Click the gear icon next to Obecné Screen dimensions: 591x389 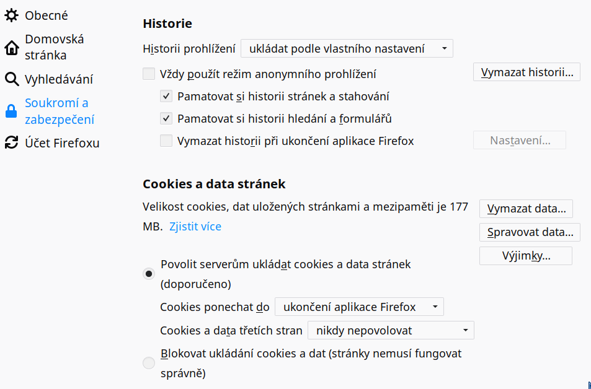point(11,15)
